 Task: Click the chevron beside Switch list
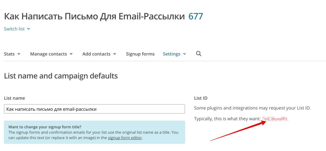pyautogui.click(x=28, y=29)
